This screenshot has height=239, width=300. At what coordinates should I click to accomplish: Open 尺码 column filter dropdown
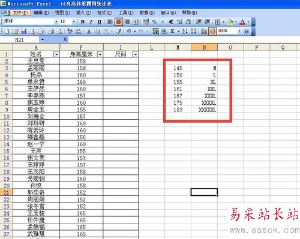pyautogui.click(x=136, y=55)
